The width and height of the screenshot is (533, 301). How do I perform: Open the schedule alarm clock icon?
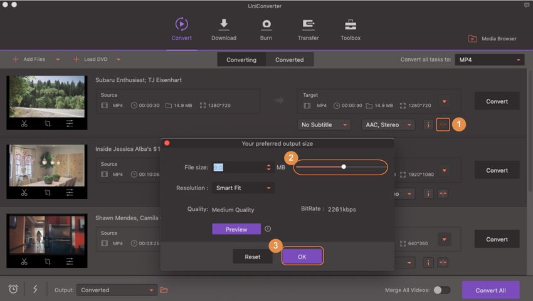pyautogui.click(x=13, y=289)
